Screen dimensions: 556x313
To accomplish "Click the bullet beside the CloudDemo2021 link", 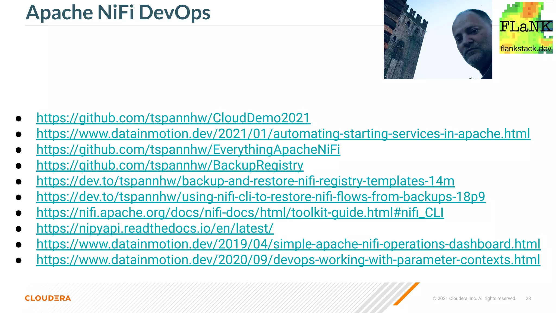I will pyautogui.click(x=18, y=118).
